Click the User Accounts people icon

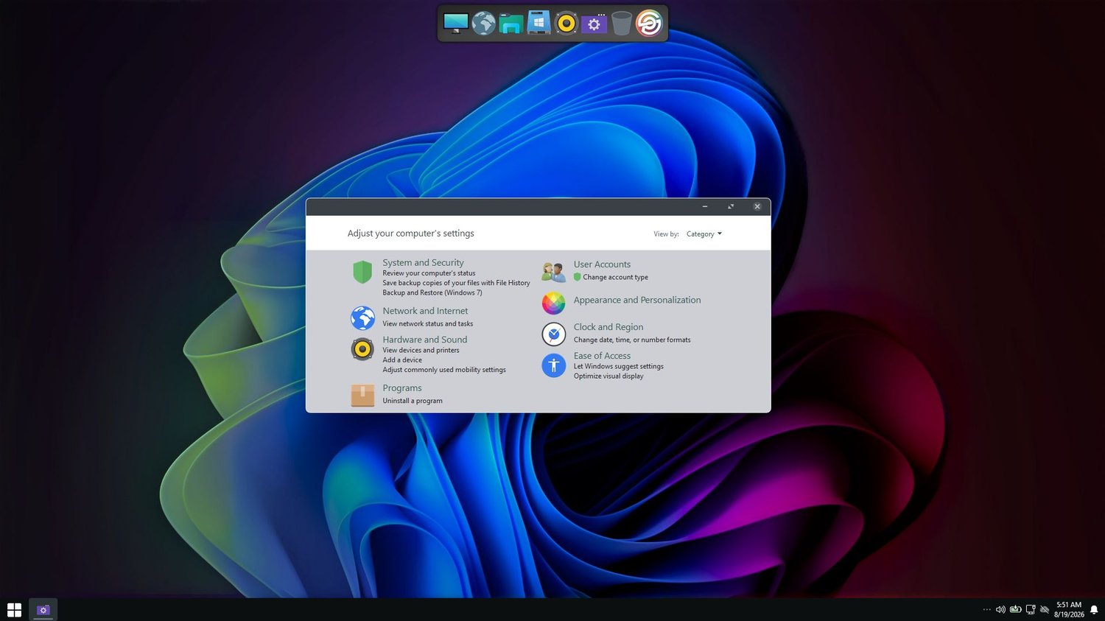tap(553, 272)
